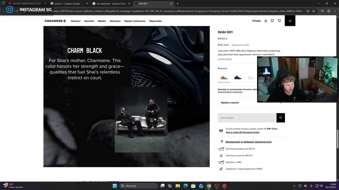Open the Nowości menu
Viewport: 339px width, 190px height.
point(75,21)
